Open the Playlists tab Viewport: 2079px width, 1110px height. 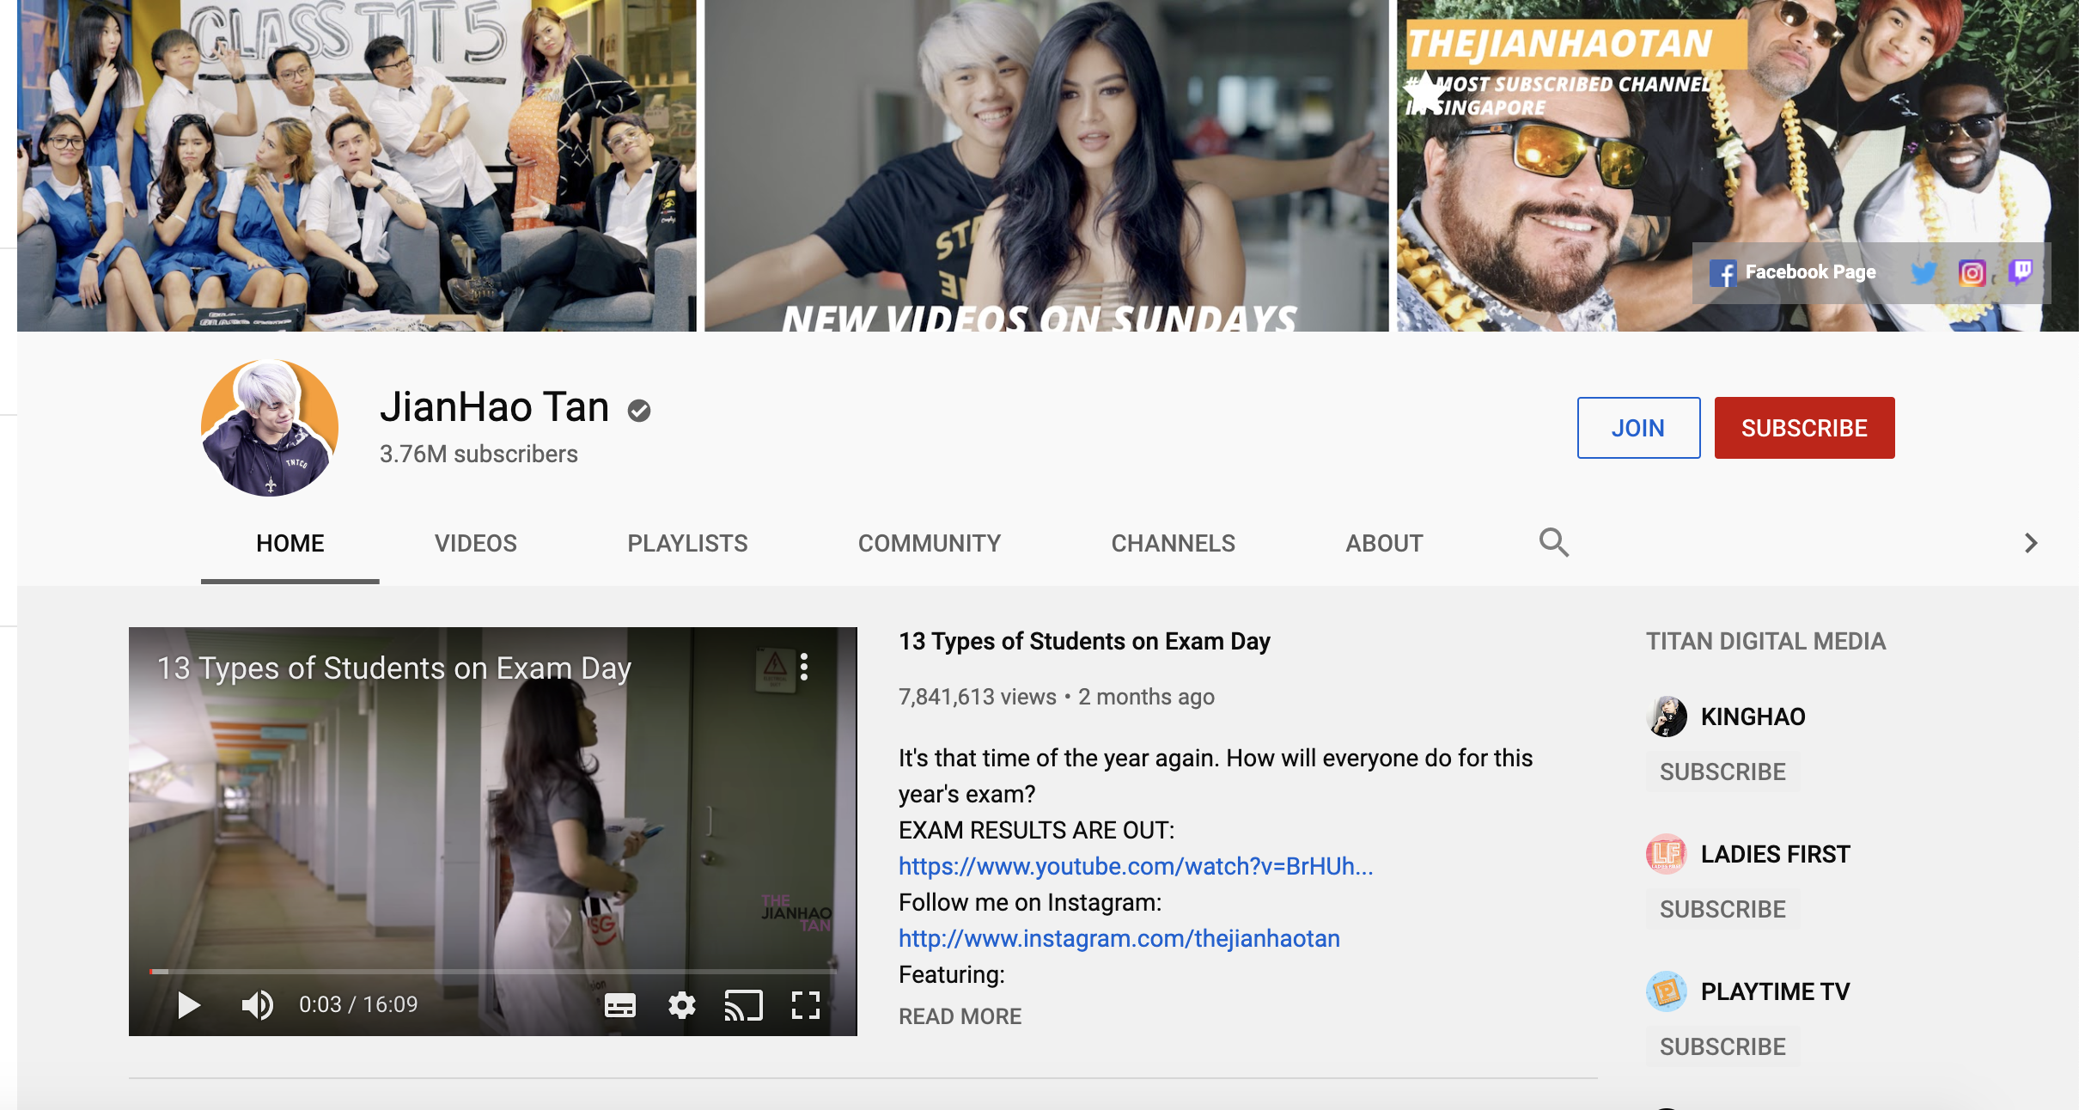pyautogui.click(x=687, y=543)
